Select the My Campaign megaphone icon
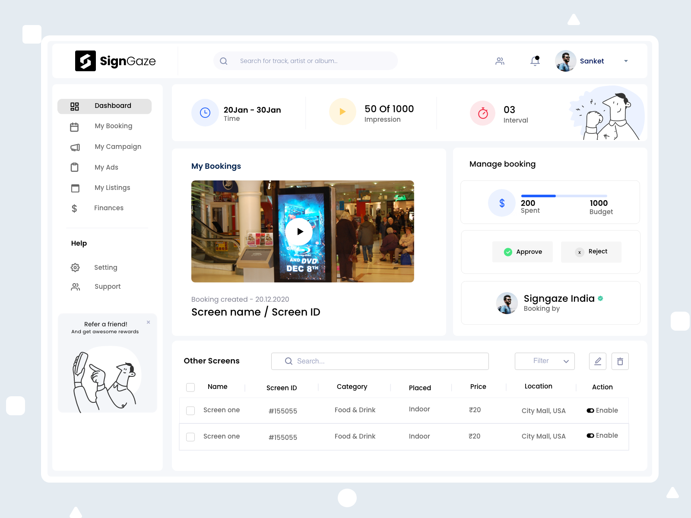This screenshot has width=691, height=518. pyautogui.click(x=75, y=147)
